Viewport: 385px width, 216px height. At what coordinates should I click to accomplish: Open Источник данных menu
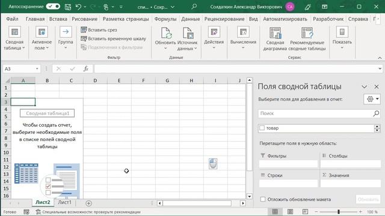point(187,39)
